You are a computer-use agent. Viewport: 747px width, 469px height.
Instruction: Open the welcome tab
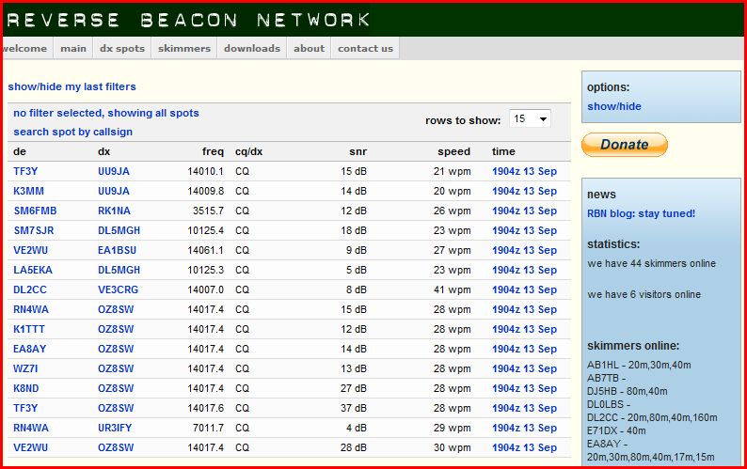click(x=24, y=48)
